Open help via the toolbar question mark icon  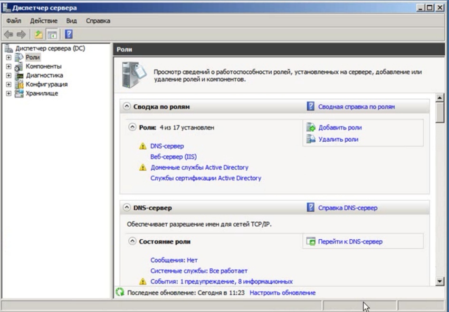[69, 34]
